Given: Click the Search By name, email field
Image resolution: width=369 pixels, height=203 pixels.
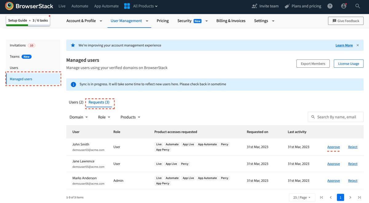Looking at the screenshot, I should (x=336, y=117).
